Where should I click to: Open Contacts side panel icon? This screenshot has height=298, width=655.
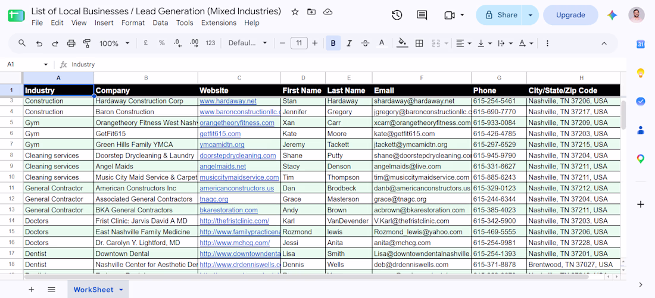coord(640,130)
